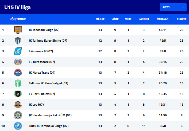Click Läänemaa JK team logo
Viewport: 189px width, 131px height.
pyautogui.click(x=18, y=51)
